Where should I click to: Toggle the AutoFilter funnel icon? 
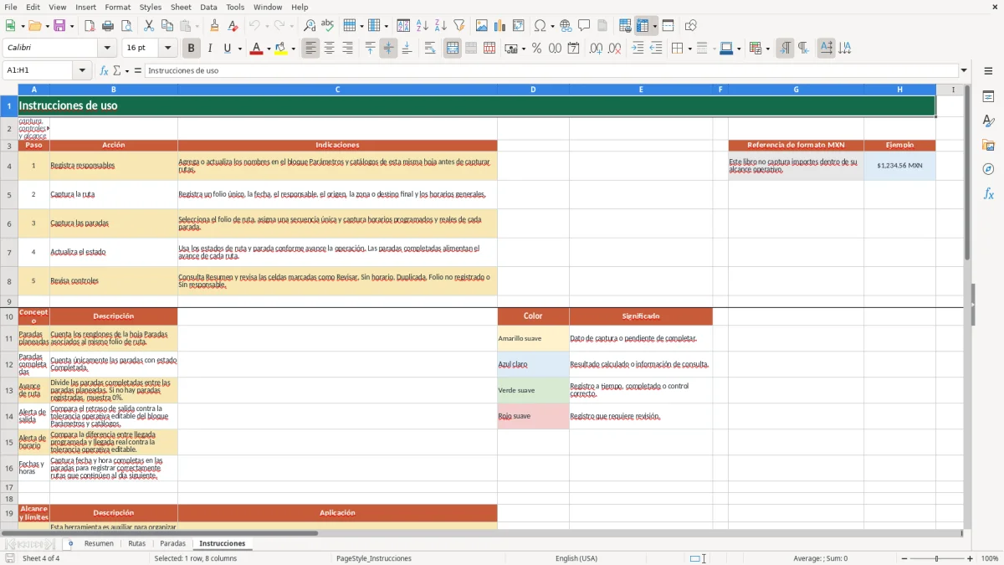tap(459, 26)
